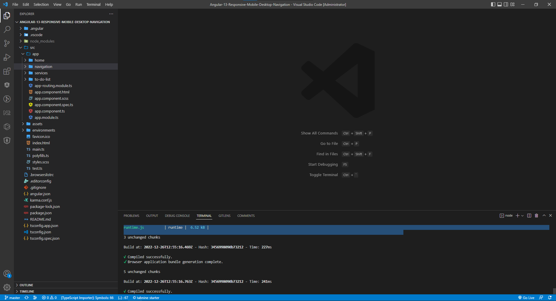Open the Accounts icon at bottom left
Screen dimensions: 556x301
click(7, 274)
